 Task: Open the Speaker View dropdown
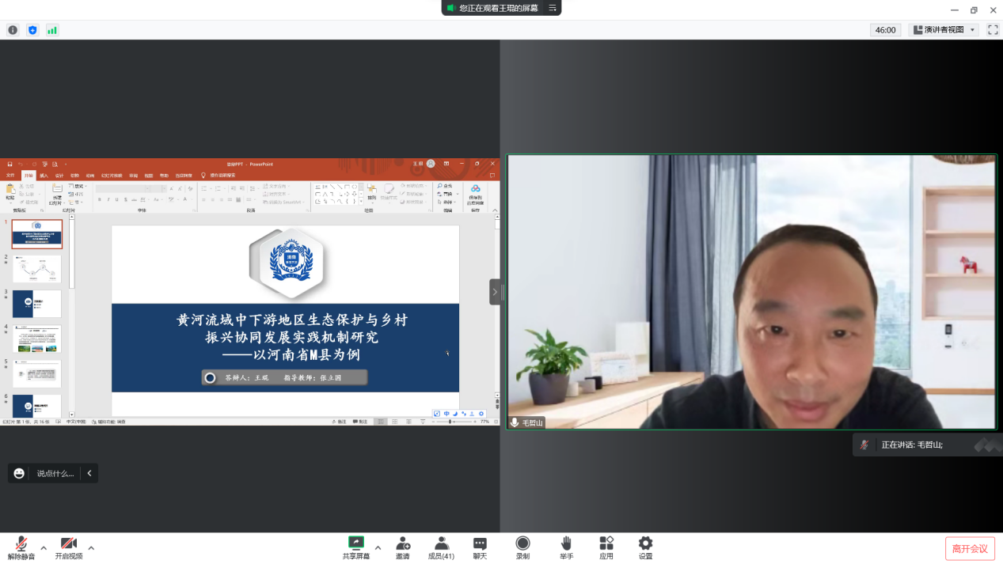click(x=943, y=30)
